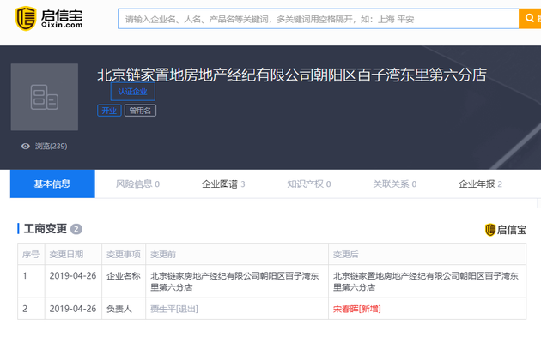Click the 北京链家房地产经纪有限公司… text in the 变更前 column

point(234,281)
